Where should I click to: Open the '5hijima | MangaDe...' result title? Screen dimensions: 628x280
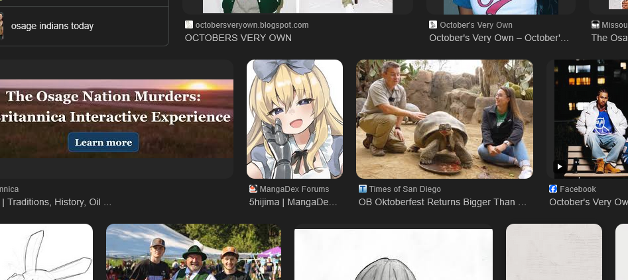[x=294, y=202]
